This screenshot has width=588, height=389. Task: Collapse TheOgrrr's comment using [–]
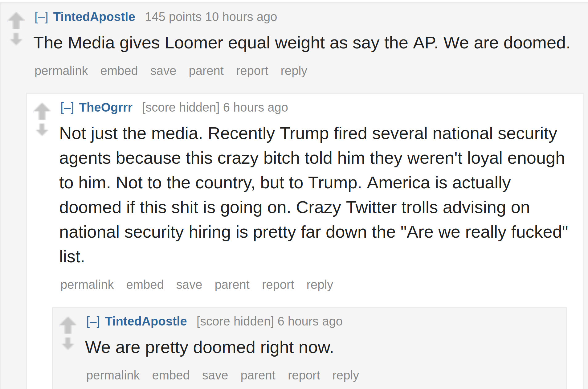(x=67, y=108)
